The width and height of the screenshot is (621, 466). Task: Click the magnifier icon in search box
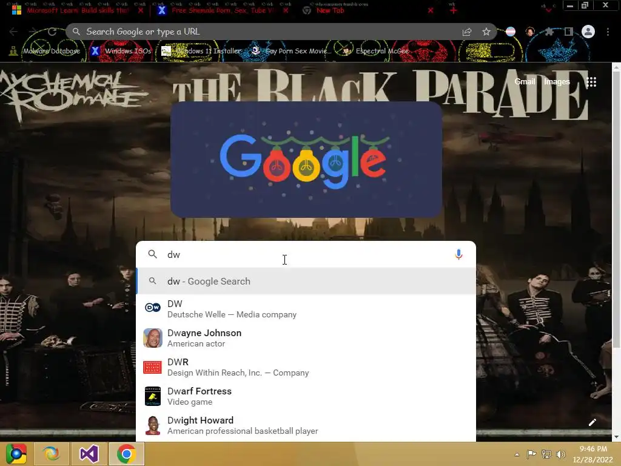152,254
